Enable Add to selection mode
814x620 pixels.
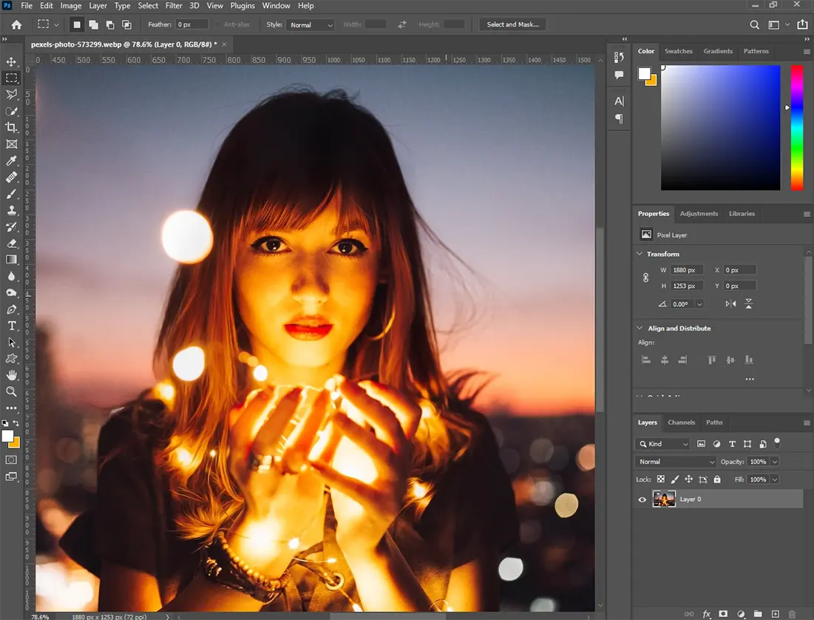pyautogui.click(x=93, y=24)
